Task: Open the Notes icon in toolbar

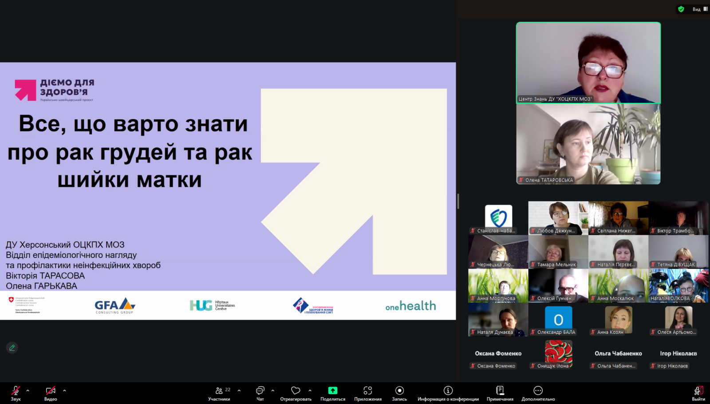Action: coord(500,391)
